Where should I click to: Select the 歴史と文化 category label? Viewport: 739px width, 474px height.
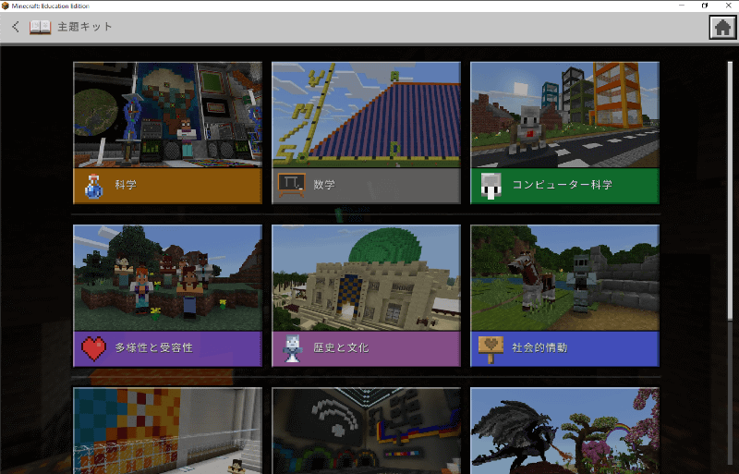coord(341,348)
